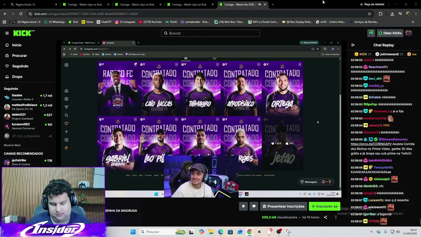Click chat user Nascimen01's name
Screen dimensions: 421x237
[378, 67]
